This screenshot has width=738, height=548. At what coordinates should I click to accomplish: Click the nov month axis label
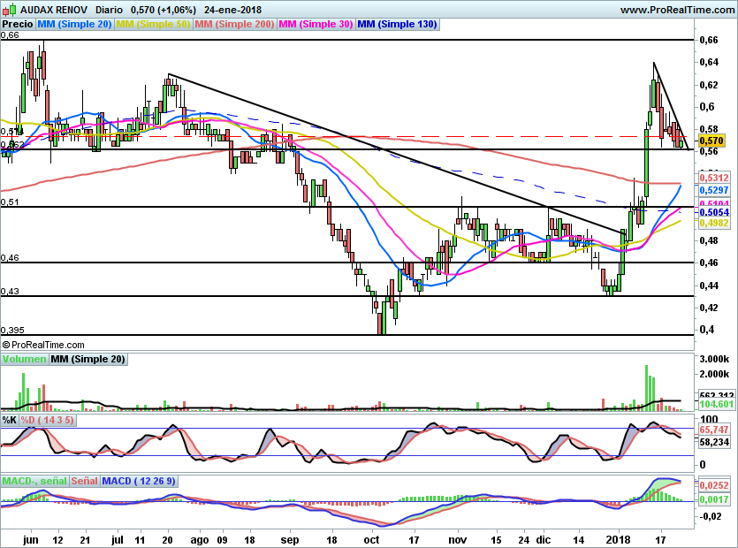[x=457, y=539]
